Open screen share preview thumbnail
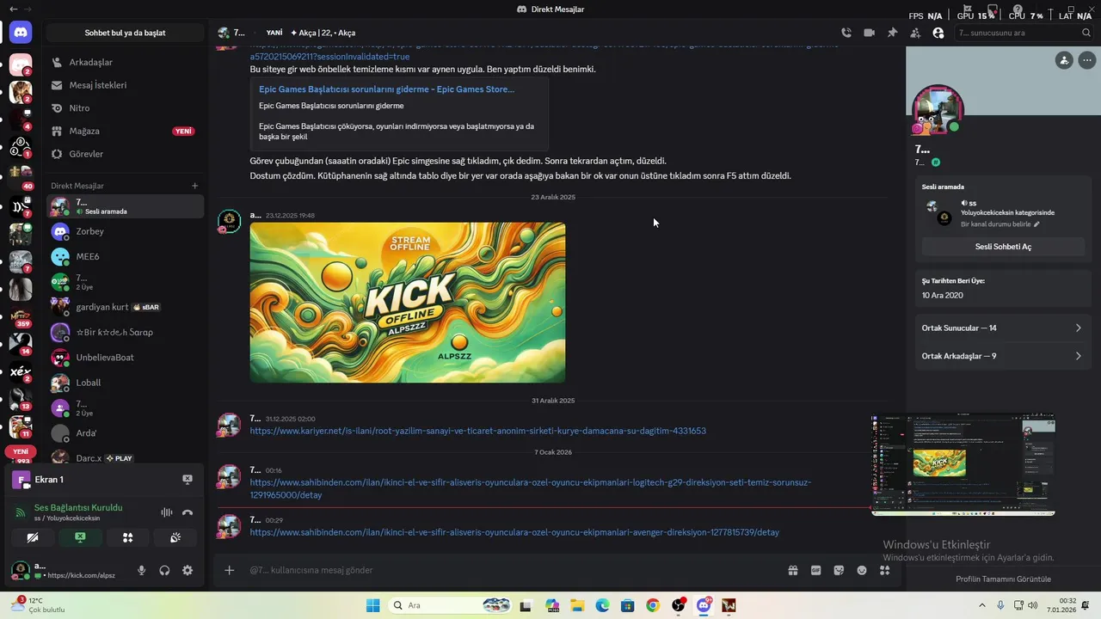Viewport: 1101px width, 619px height. click(x=963, y=464)
